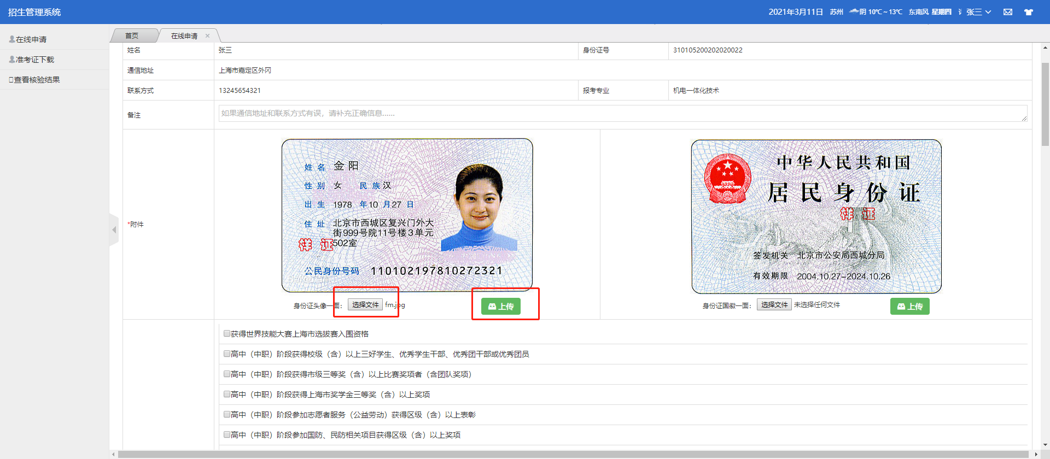Close the 在线申请 tab

[x=208, y=36]
